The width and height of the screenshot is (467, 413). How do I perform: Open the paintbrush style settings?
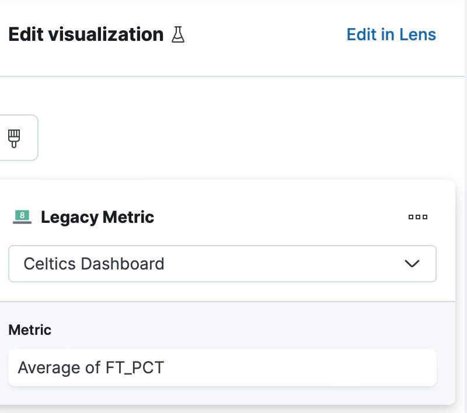pos(14,138)
